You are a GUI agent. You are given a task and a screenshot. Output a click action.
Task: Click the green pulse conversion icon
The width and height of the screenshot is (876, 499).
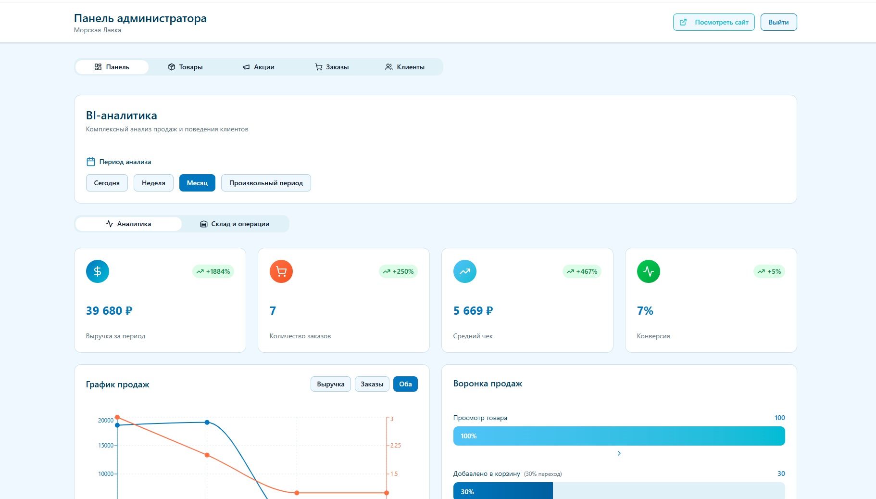pyautogui.click(x=649, y=271)
